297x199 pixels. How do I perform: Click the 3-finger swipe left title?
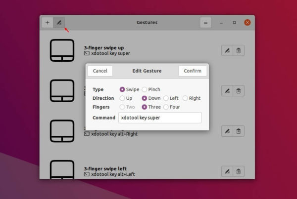coord(105,168)
